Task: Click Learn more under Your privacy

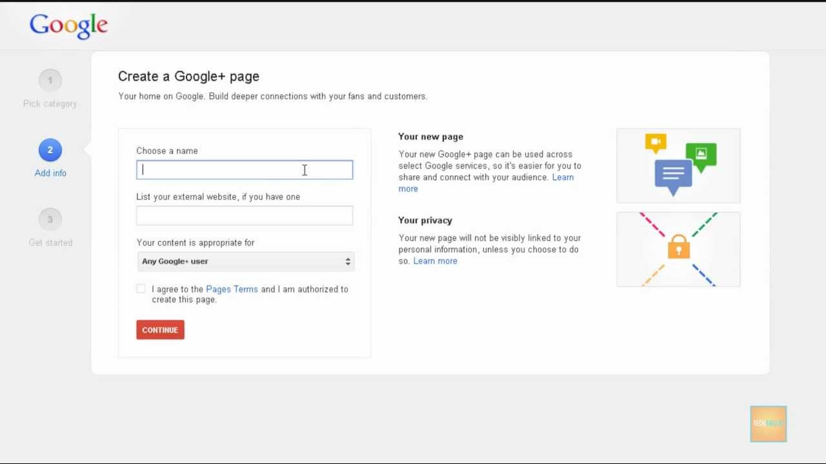Action: pyautogui.click(x=435, y=261)
